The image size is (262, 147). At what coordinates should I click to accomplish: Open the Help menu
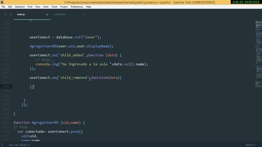click(x=88, y=7)
